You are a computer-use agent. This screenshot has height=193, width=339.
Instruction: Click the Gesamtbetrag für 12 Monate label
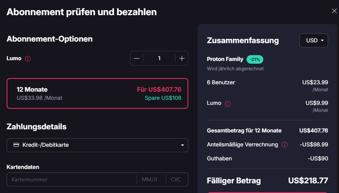click(244, 130)
